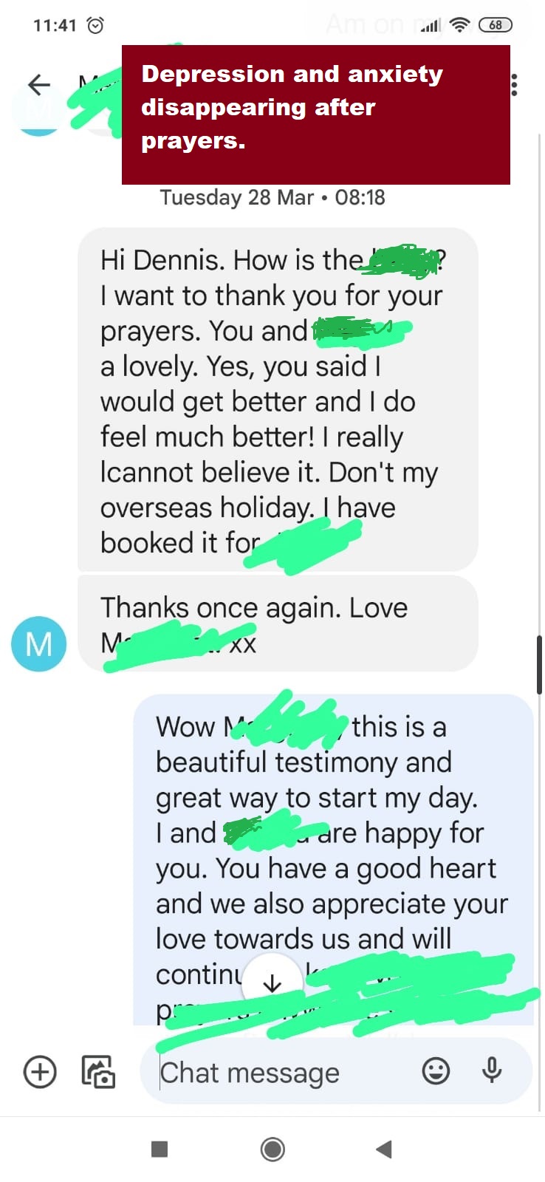Tap the scroll-to-bottom down arrow button
The width and height of the screenshot is (545, 1182).
click(272, 983)
